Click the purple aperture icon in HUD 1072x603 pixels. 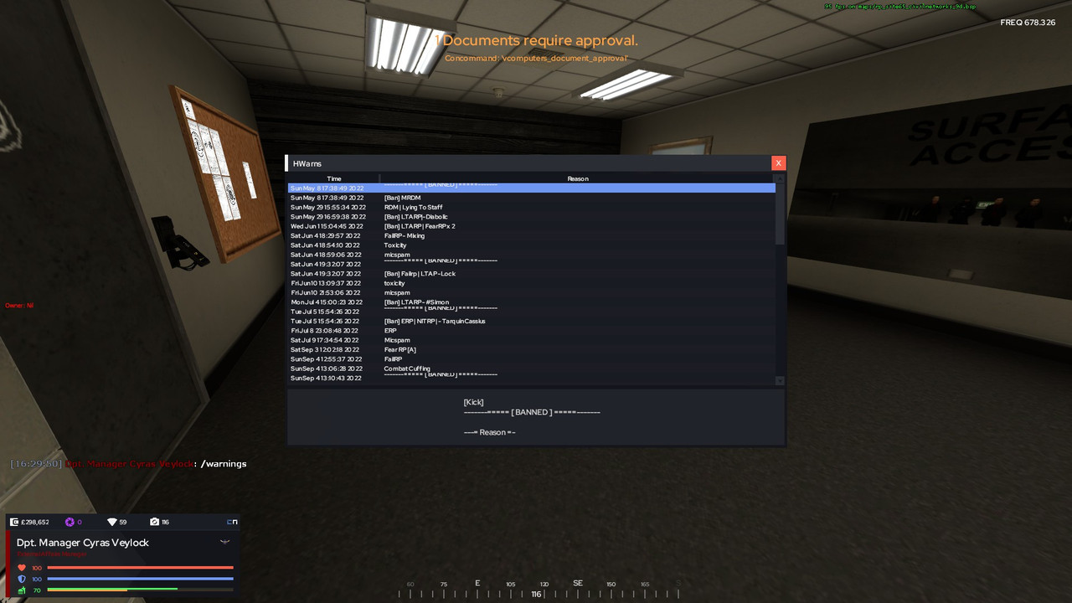pos(70,522)
